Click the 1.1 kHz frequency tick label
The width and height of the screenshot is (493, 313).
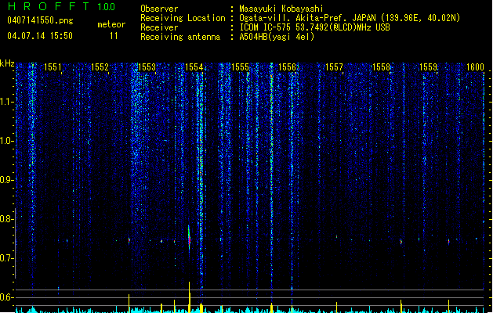coord(5,102)
